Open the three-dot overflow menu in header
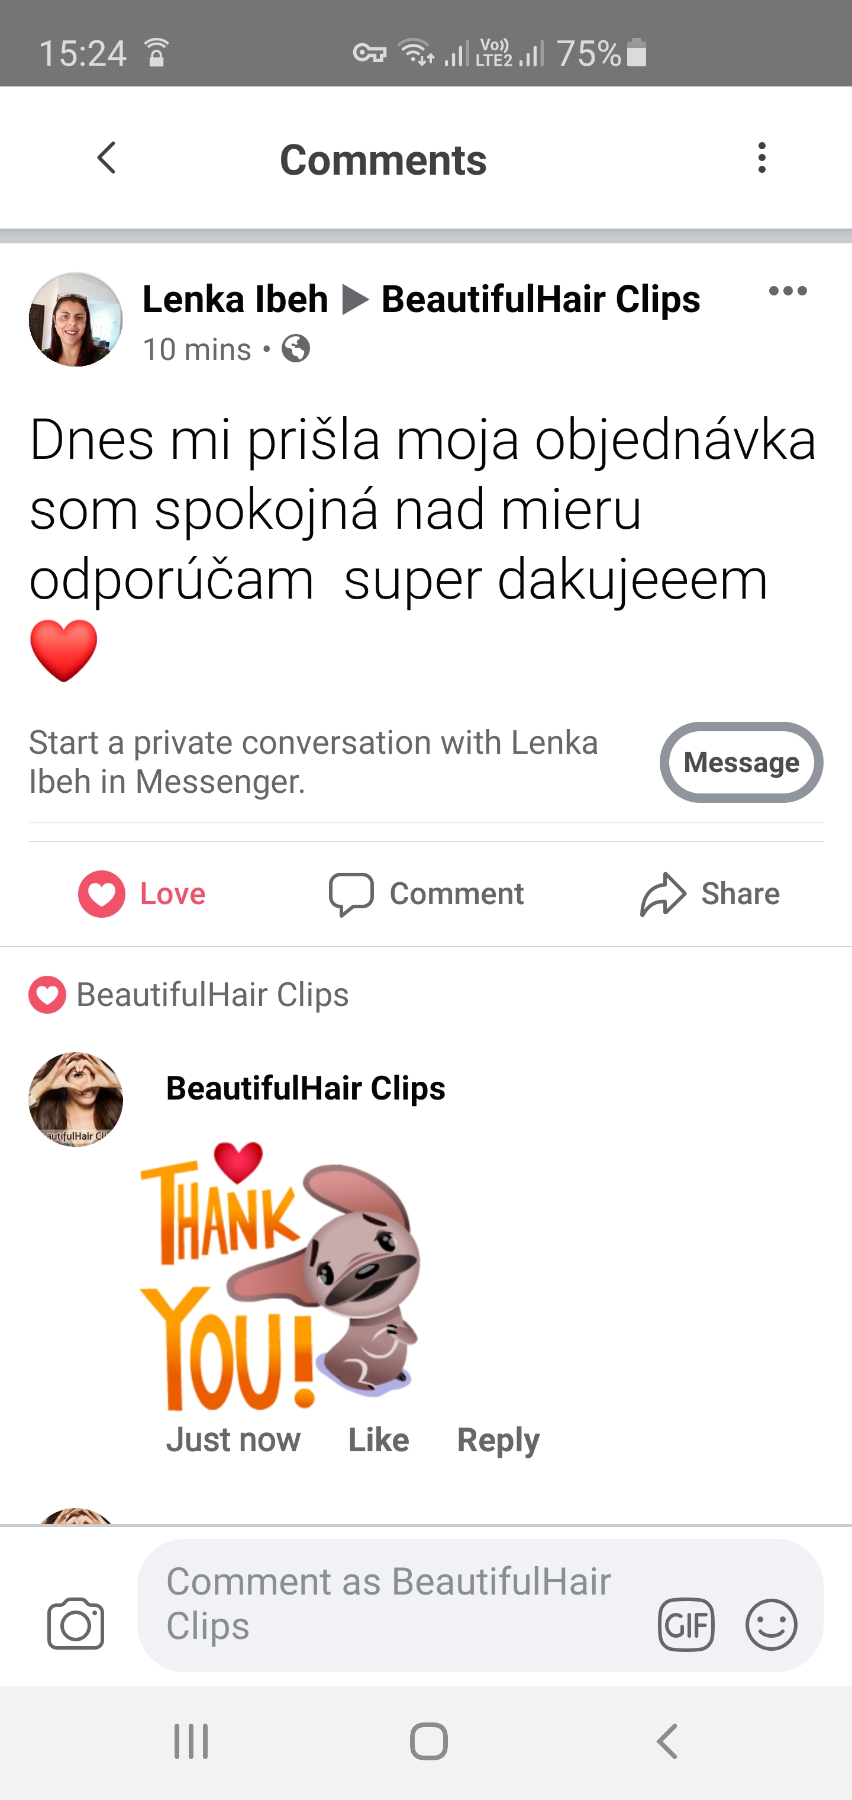 point(762,158)
